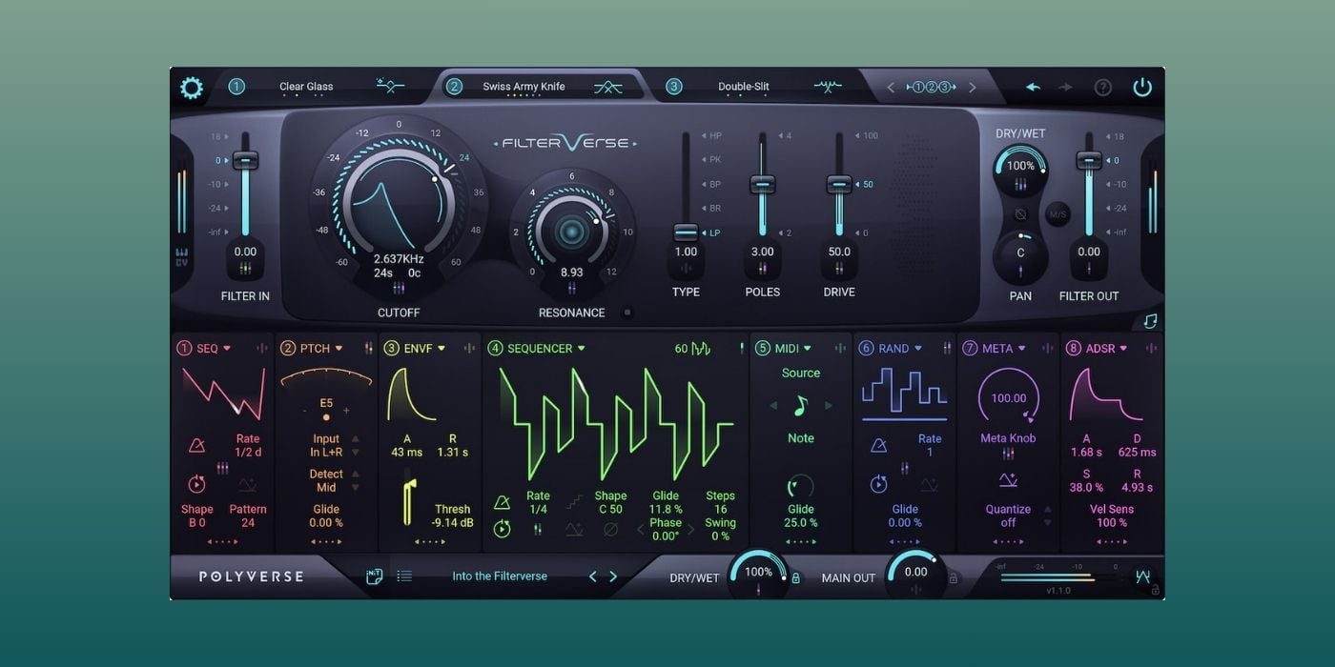This screenshot has height=667, width=1335.
Task: Click the retrigger play icon in SEQUENCER module
Action: tap(502, 529)
